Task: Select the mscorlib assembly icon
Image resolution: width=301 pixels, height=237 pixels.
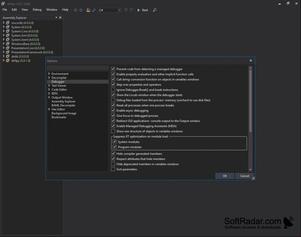Action: (8, 22)
